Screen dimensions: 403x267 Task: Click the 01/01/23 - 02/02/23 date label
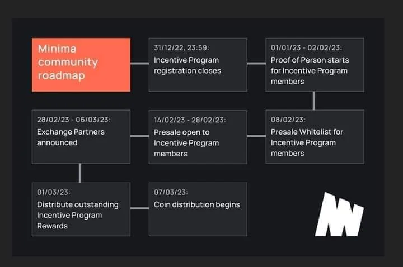(306, 47)
